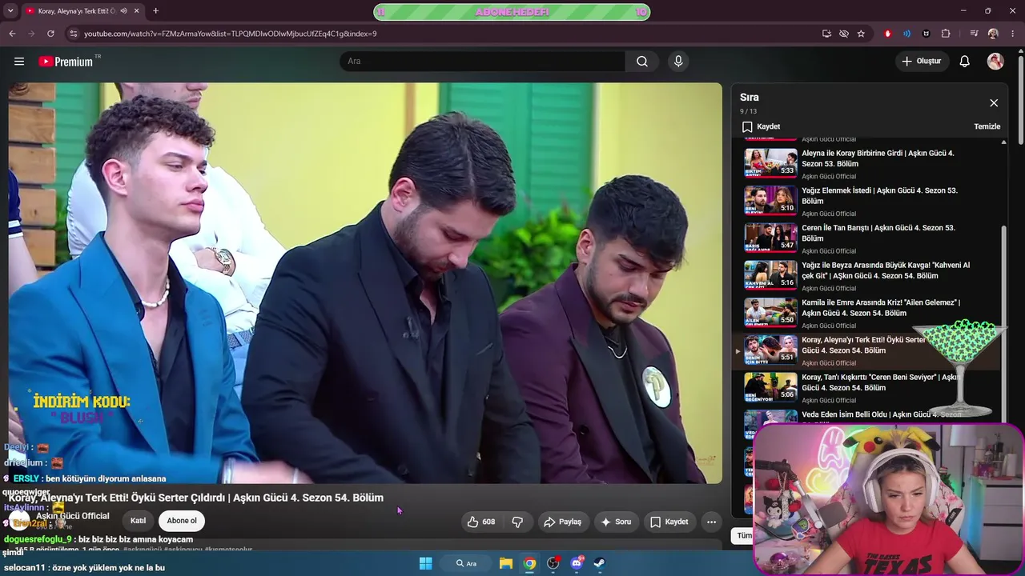This screenshot has width=1025, height=576.
Task: Click the Soru ask button
Action: click(x=616, y=522)
